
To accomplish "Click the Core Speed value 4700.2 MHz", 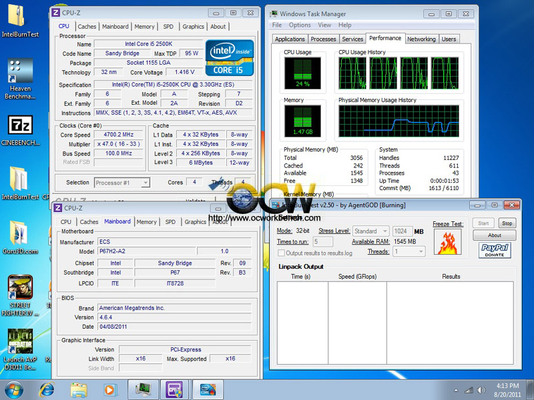I will [119, 135].
